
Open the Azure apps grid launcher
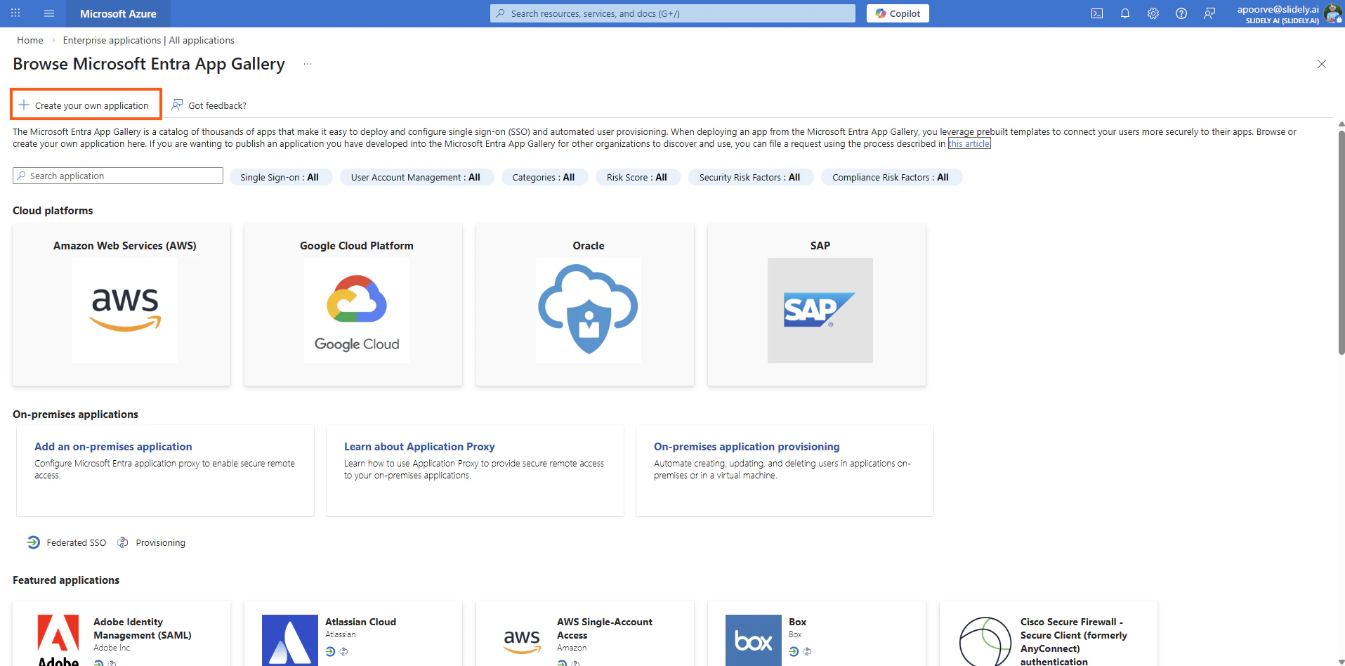click(15, 13)
